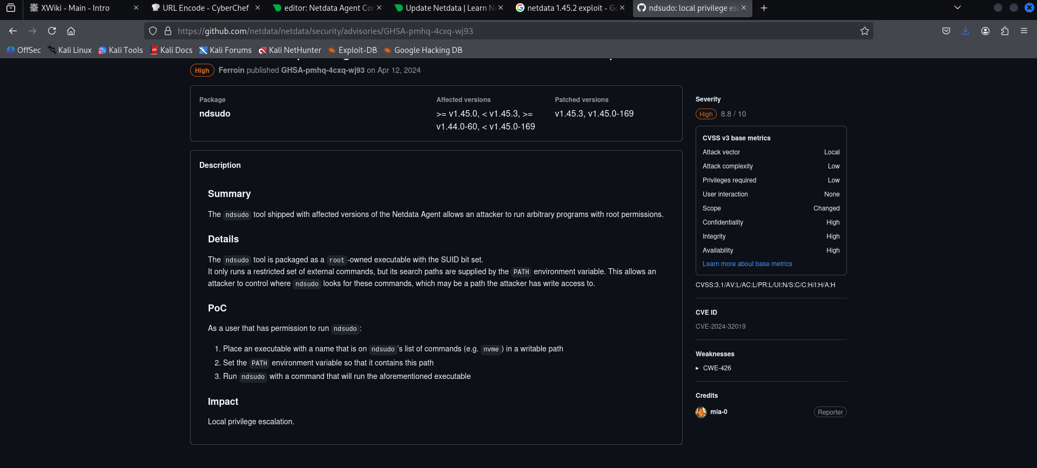Open the Firefox account icon
Image resolution: width=1037 pixels, height=468 pixels.
[985, 31]
